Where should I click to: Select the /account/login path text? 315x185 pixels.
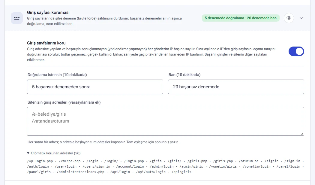130,166
